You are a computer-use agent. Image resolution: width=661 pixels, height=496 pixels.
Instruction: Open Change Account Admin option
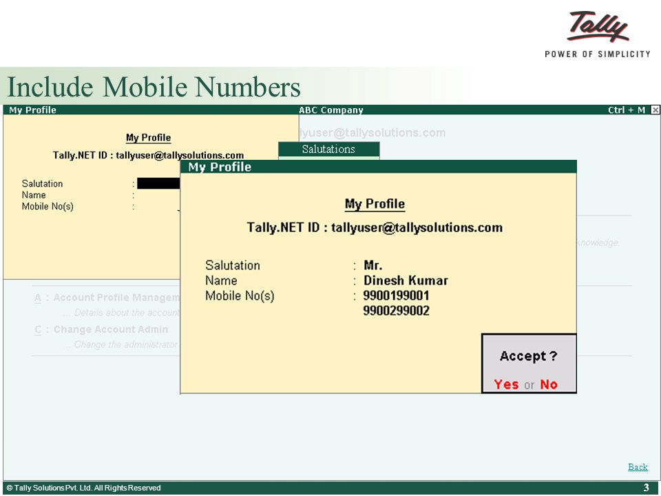(x=101, y=329)
